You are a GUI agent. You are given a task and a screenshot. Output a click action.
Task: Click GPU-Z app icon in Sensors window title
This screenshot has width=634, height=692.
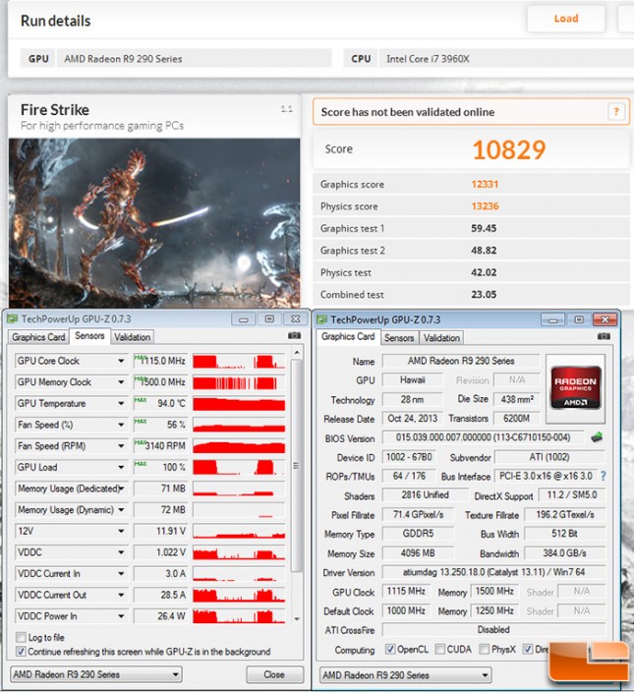pyautogui.click(x=13, y=318)
